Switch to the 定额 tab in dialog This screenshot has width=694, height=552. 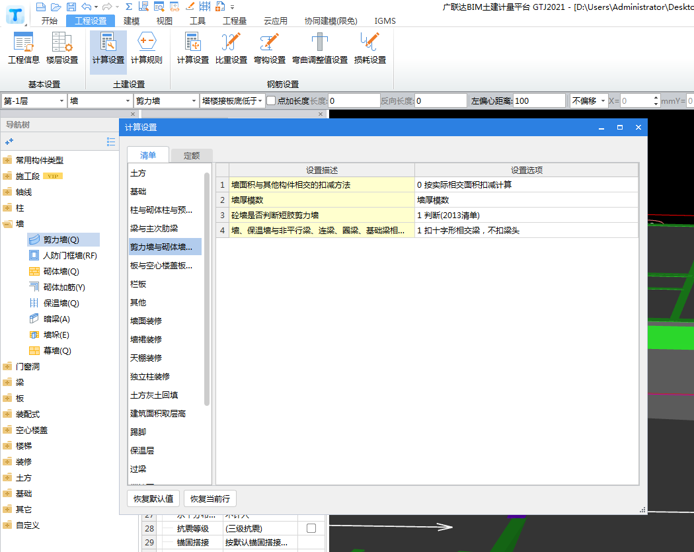[x=191, y=155]
